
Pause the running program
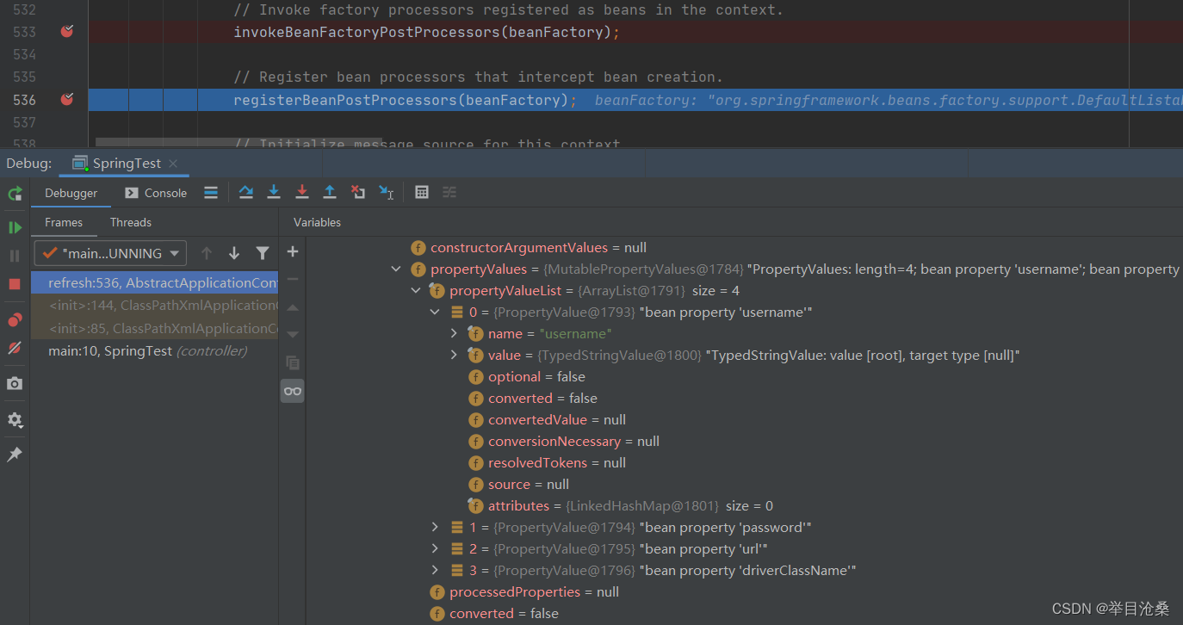15,256
